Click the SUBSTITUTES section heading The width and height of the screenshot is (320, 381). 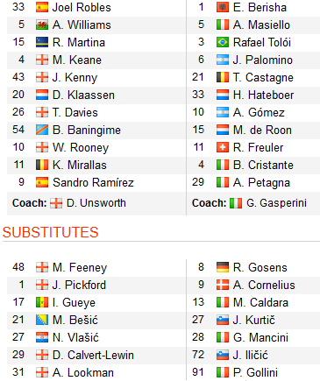50,232
